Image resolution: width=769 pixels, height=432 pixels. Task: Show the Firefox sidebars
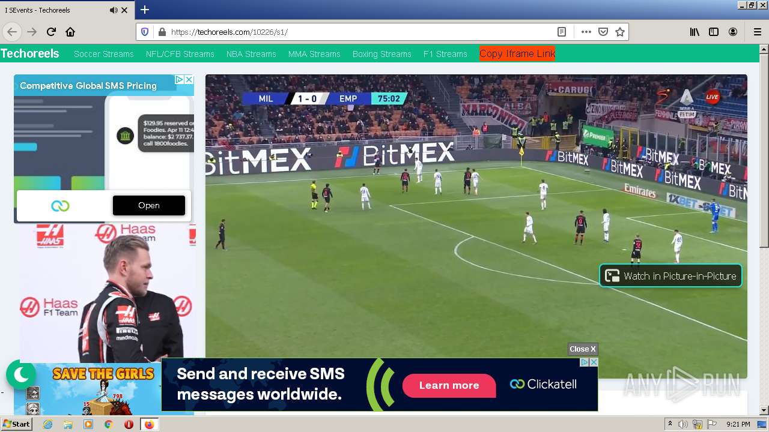714,32
